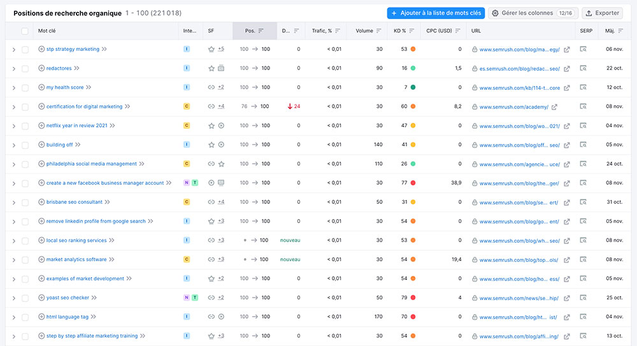This screenshot has width=637, height=346.
Task: Open external link icon for redactores URL
Action: pyautogui.click(x=567, y=69)
